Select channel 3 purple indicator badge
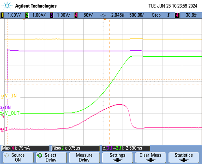This screenshot has width=202, height=164. [x=52, y=15]
